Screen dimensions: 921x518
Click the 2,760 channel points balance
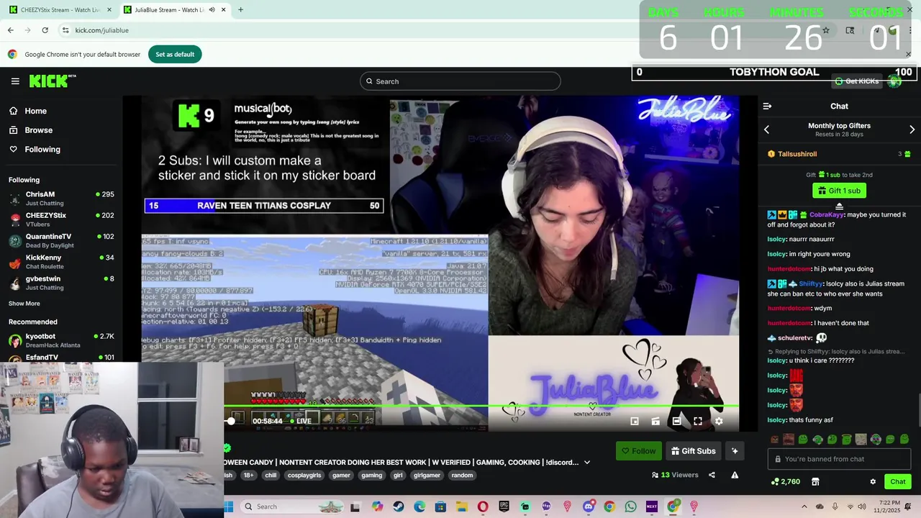[785, 482]
